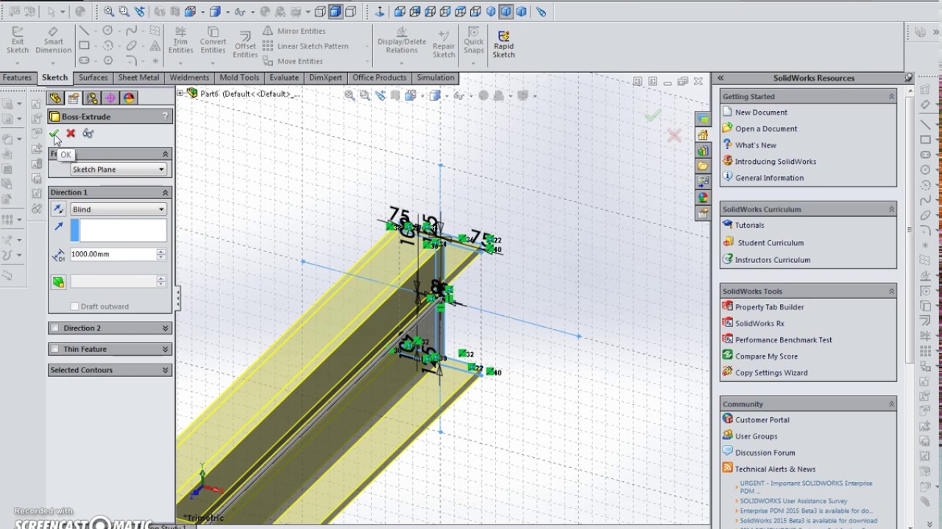The width and height of the screenshot is (942, 529).
Task: Switch to Features tab
Action: [x=17, y=78]
